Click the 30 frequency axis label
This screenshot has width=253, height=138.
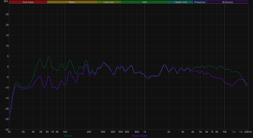coord(23,132)
